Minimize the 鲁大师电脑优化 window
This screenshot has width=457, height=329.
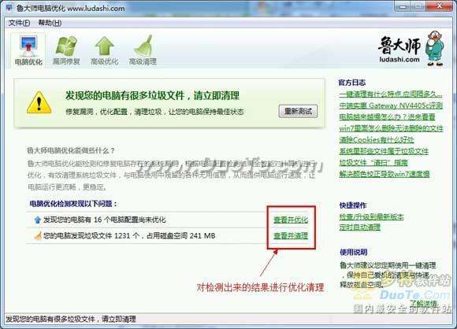tap(403, 6)
